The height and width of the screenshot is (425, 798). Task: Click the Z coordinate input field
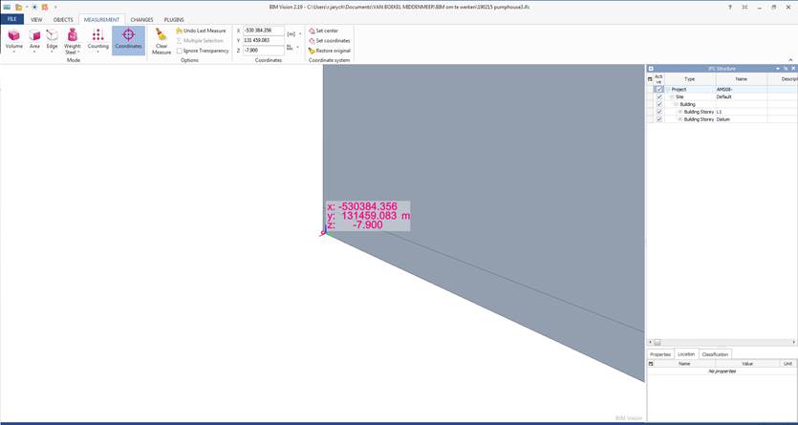coord(263,51)
